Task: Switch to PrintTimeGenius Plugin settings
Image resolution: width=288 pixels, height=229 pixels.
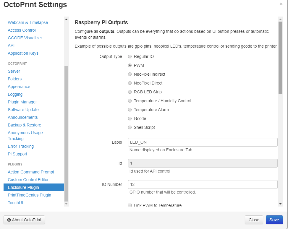Action: pos(30,195)
